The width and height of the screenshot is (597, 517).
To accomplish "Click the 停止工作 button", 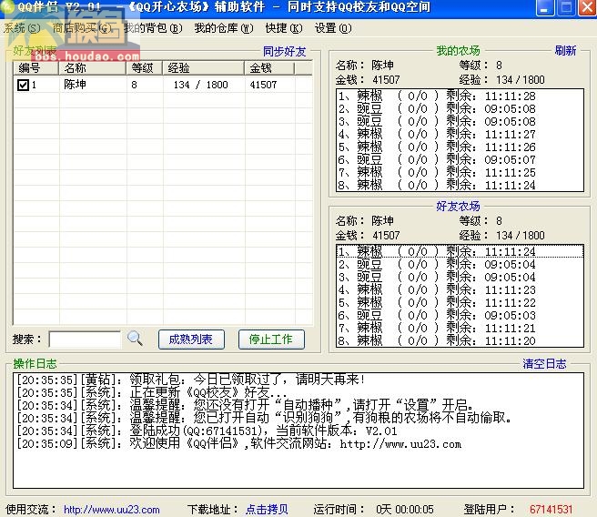I will click(x=271, y=339).
